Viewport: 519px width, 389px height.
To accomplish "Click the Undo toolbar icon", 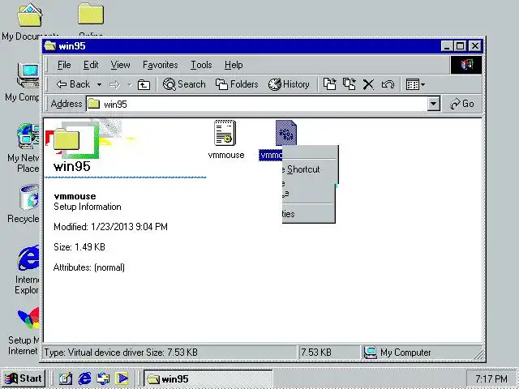I will point(388,84).
